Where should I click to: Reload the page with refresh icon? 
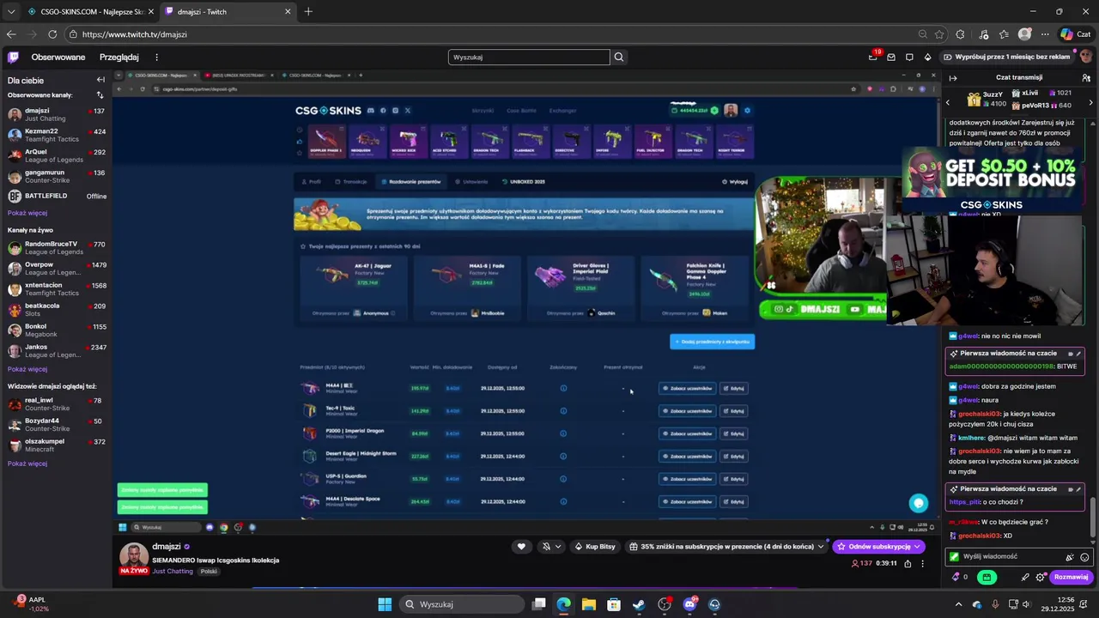click(x=52, y=34)
